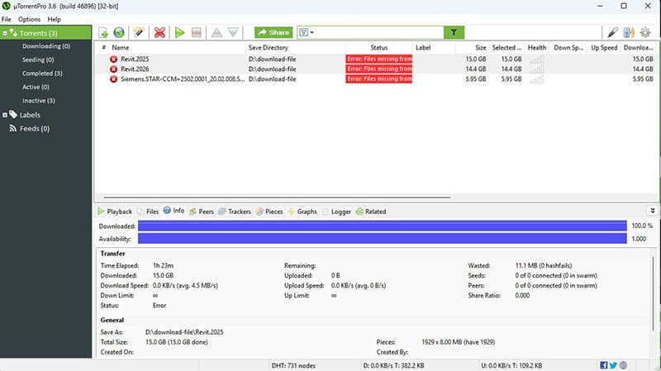Click the globe icon in status bar

point(623,365)
